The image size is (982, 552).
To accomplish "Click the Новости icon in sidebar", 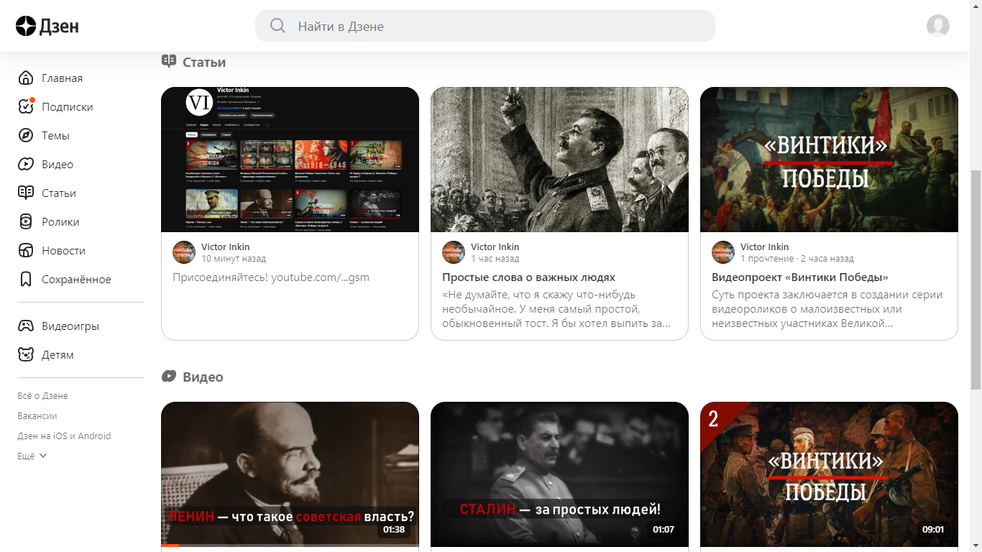I will pos(26,251).
